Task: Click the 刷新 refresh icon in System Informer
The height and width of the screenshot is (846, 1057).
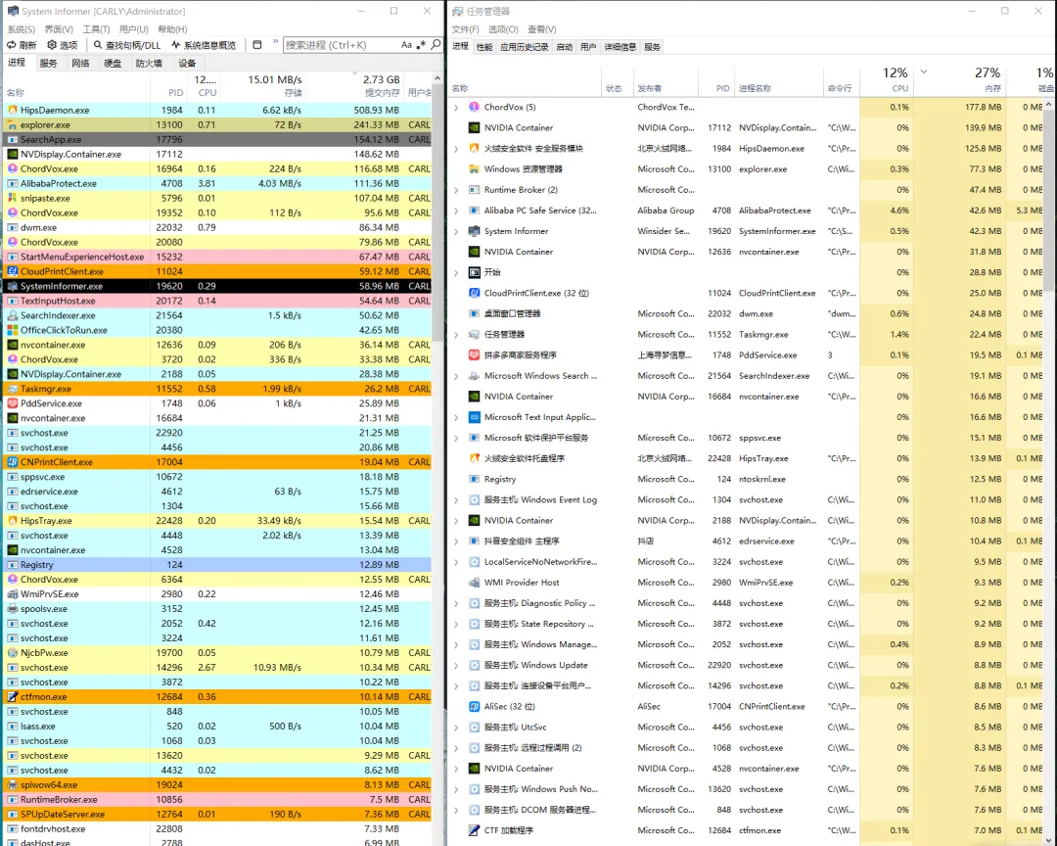Action: pyautogui.click(x=12, y=45)
